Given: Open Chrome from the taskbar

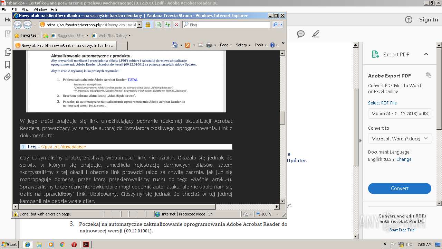Looking at the screenshot, I should tap(63, 244).
